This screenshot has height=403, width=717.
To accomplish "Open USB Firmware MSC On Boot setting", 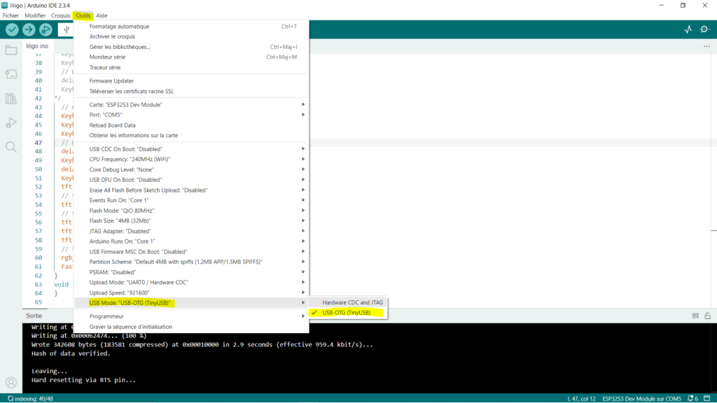I will (x=192, y=252).
